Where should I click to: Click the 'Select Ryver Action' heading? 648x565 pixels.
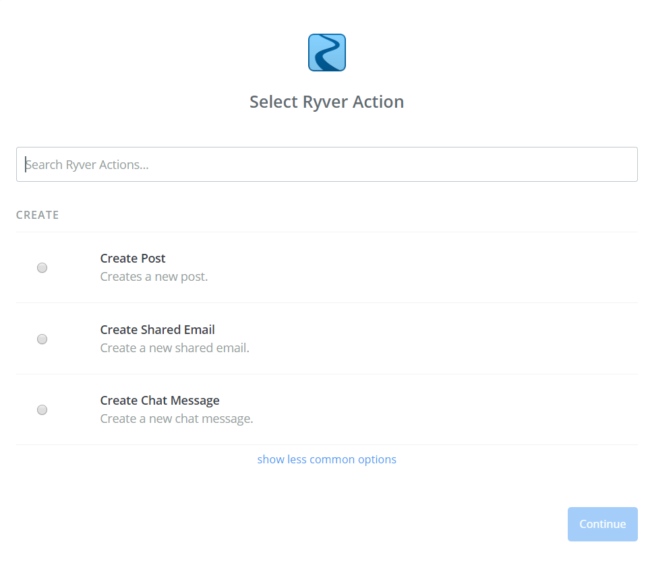click(x=327, y=102)
